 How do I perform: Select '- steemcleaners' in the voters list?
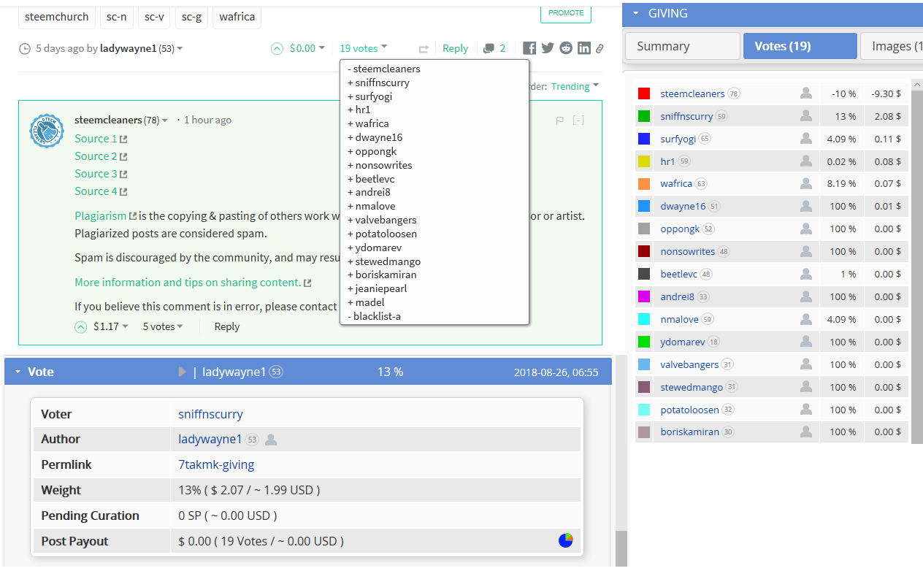point(384,69)
